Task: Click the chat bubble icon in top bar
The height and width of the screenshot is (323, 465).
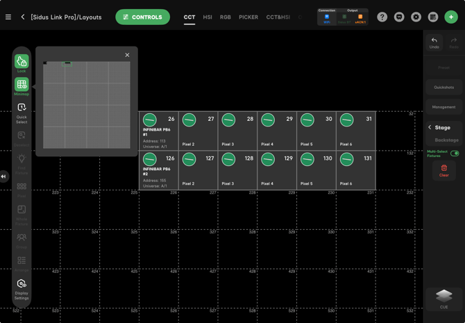Action: (x=399, y=17)
